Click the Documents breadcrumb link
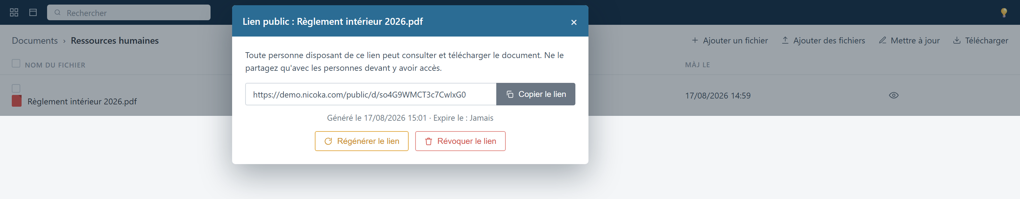The width and height of the screenshot is (1020, 199). pos(35,41)
